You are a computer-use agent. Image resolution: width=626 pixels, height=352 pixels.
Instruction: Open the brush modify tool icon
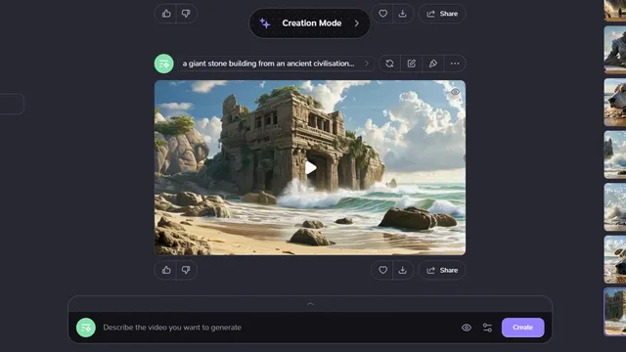(432, 64)
